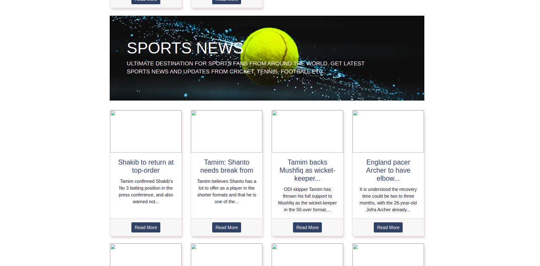Viewport: 540px width, 266px height.
Task: Open the 'Tamim: Shanto needs break from' headline
Action: pyautogui.click(x=227, y=166)
